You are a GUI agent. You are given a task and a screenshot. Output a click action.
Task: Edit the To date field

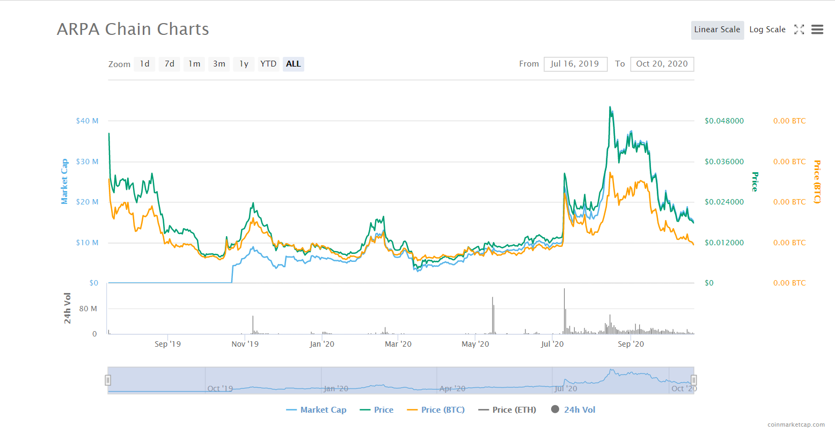pos(662,64)
